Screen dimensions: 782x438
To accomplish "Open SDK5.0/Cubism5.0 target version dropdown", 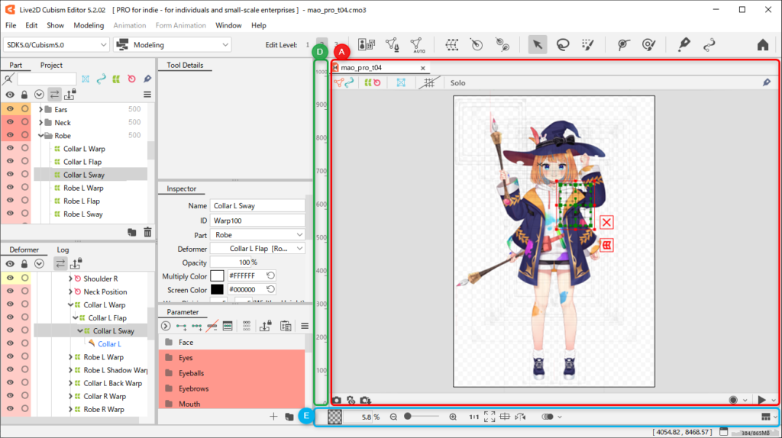I will (56, 45).
